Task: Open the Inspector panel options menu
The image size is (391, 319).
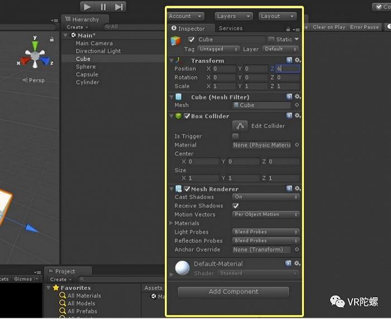Action: [x=297, y=30]
